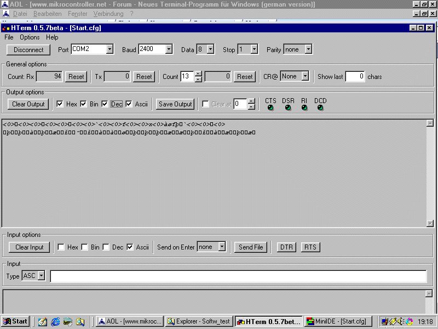The height and width of the screenshot is (329, 438).
Task: Click the HTerm title bar icon
Action: click(6, 28)
